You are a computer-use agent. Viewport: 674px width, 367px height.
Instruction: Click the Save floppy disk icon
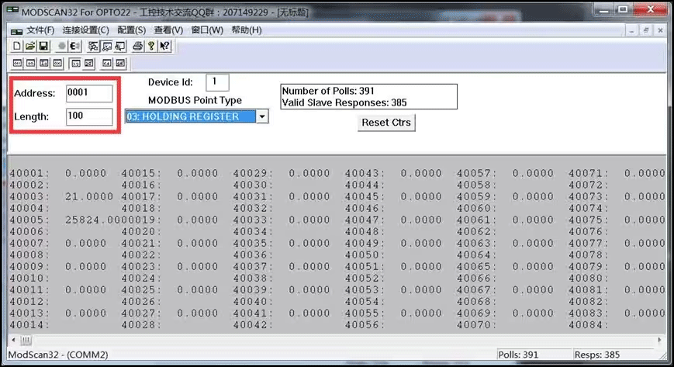pos(43,47)
